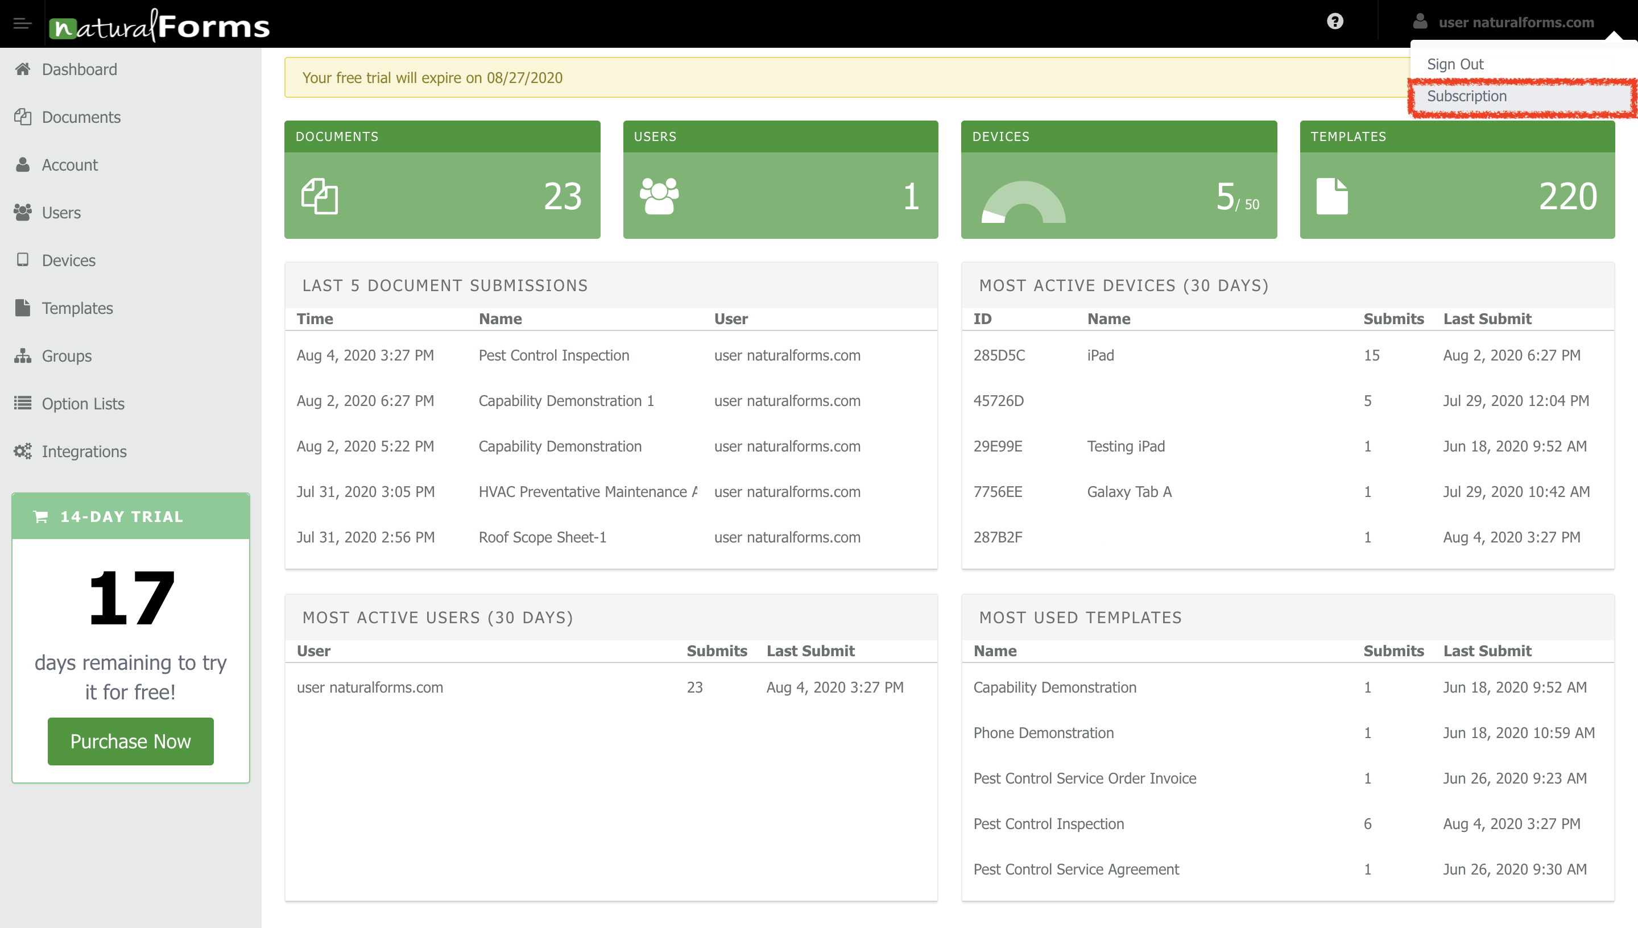Image resolution: width=1638 pixels, height=928 pixels.
Task: Click Last Submit header in Most Active Users
Action: (810, 651)
